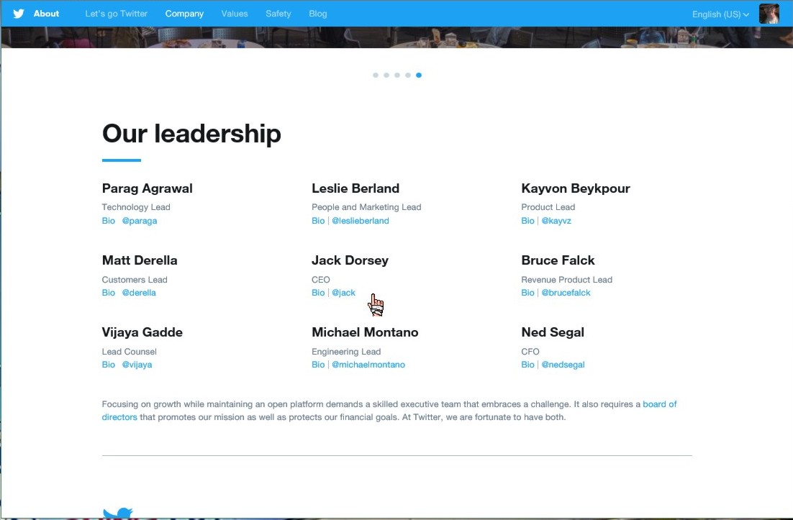Open Jack Dorsey's Bio link
Image resolution: width=793 pixels, height=520 pixels.
point(318,293)
